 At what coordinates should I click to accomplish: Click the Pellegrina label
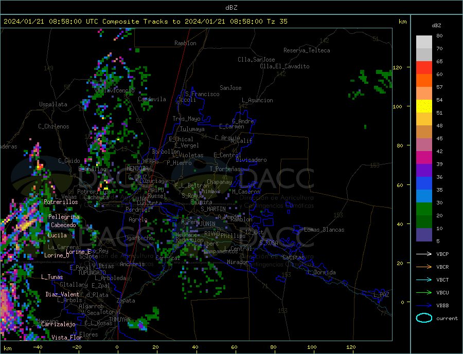64,217
